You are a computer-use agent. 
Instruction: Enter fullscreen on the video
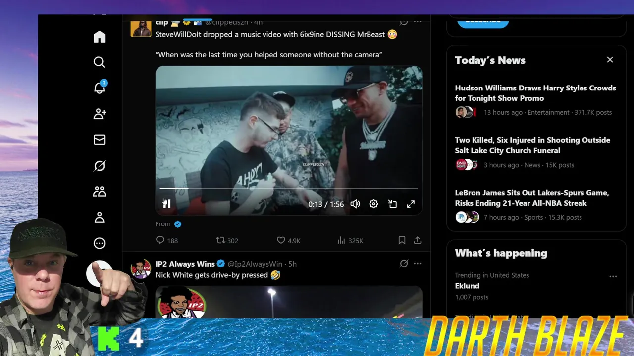click(x=411, y=204)
